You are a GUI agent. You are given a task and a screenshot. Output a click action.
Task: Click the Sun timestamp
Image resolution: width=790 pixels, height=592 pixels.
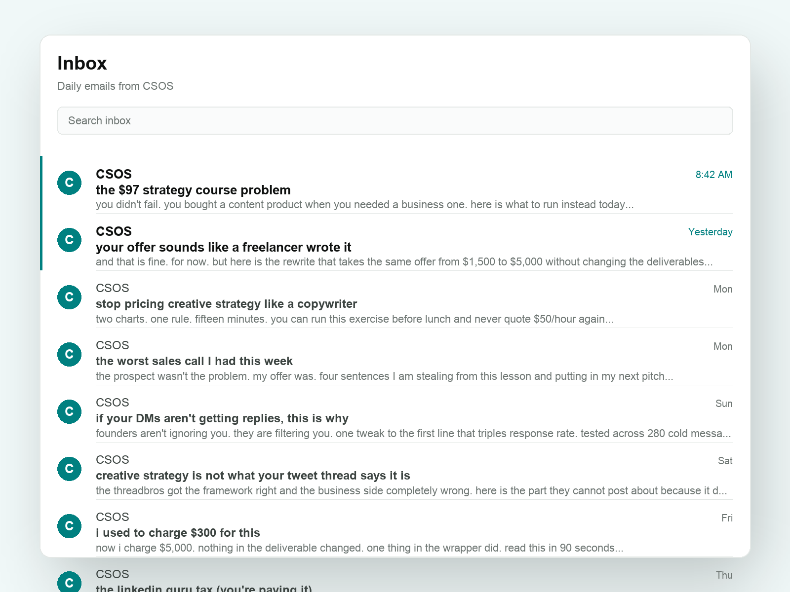pos(724,404)
